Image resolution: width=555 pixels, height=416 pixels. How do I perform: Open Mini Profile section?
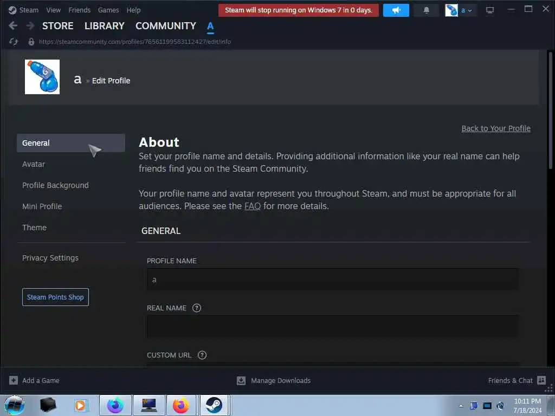pos(42,206)
